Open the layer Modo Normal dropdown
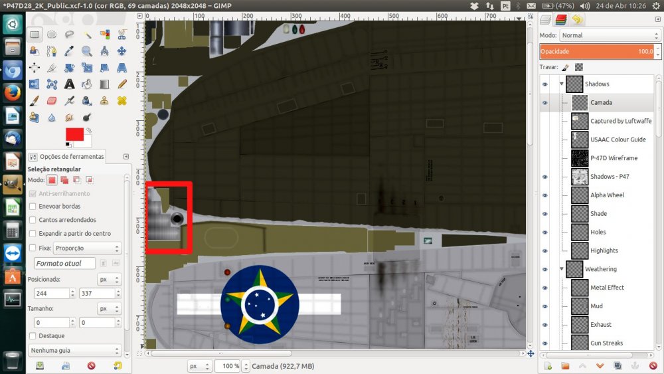Viewport: 664px width, 374px height. tap(610, 35)
